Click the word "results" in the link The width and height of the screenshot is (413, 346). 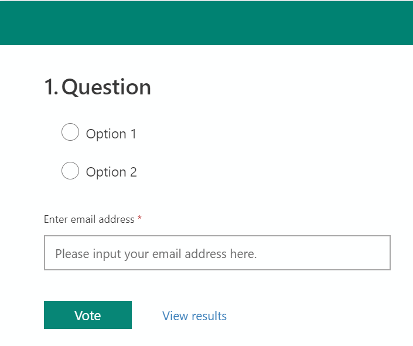[209, 316]
